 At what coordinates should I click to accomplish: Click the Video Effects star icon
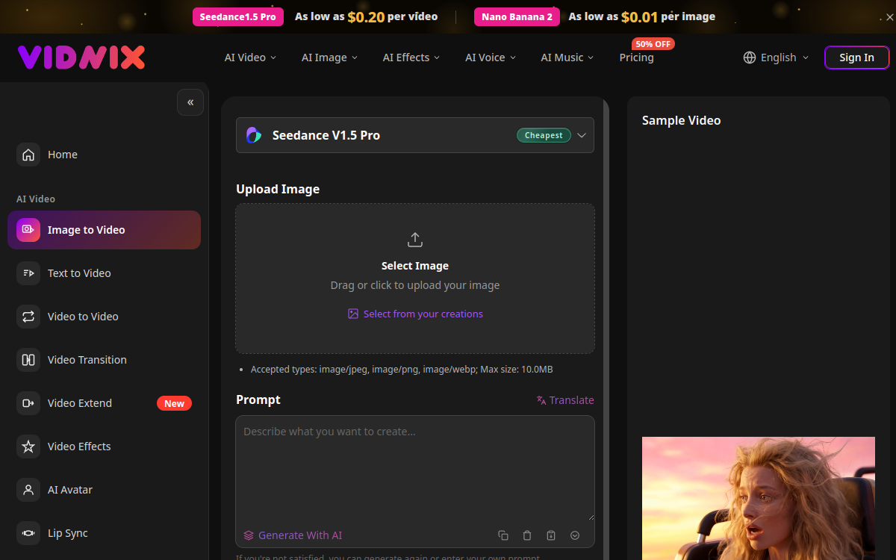point(28,447)
